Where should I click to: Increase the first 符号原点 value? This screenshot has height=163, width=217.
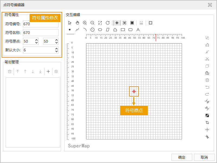click(36, 40)
